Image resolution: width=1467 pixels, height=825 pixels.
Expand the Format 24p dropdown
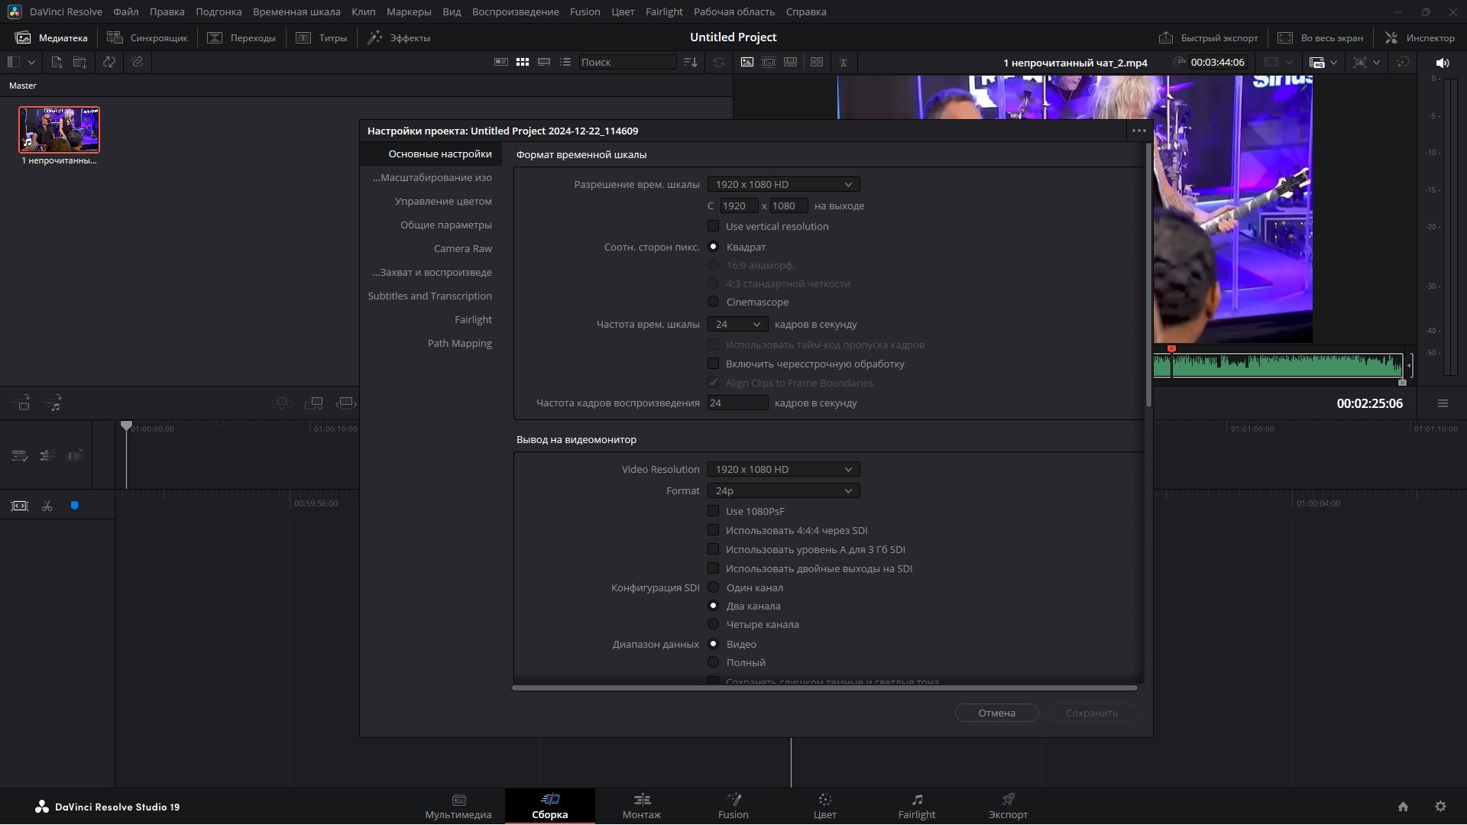783,490
